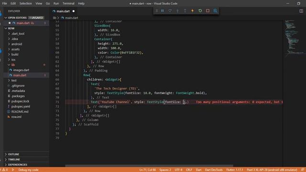Open the View menu
Screen dimensions: 306x172
(39, 3)
